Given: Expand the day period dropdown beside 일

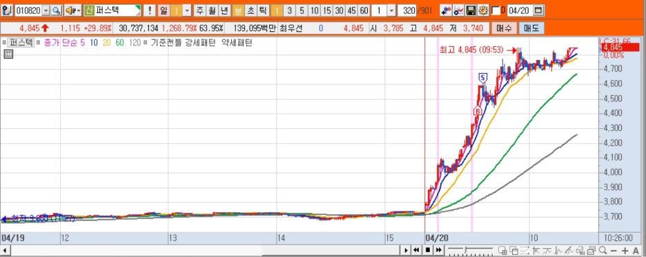Looking at the screenshot, I should [x=186, y=10].
